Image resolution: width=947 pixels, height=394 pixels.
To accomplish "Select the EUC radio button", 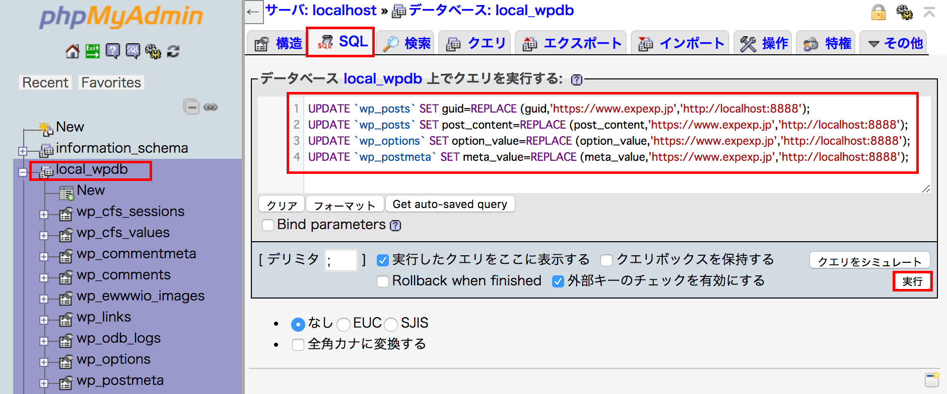I will click(344, 324).
